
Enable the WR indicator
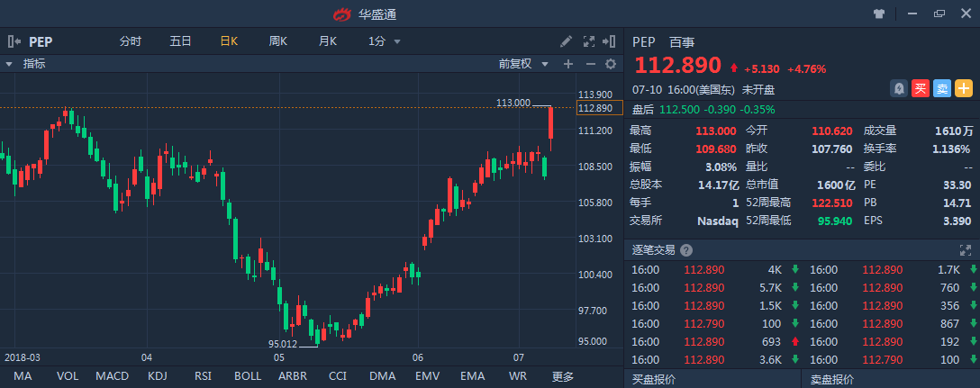(518, 376)
